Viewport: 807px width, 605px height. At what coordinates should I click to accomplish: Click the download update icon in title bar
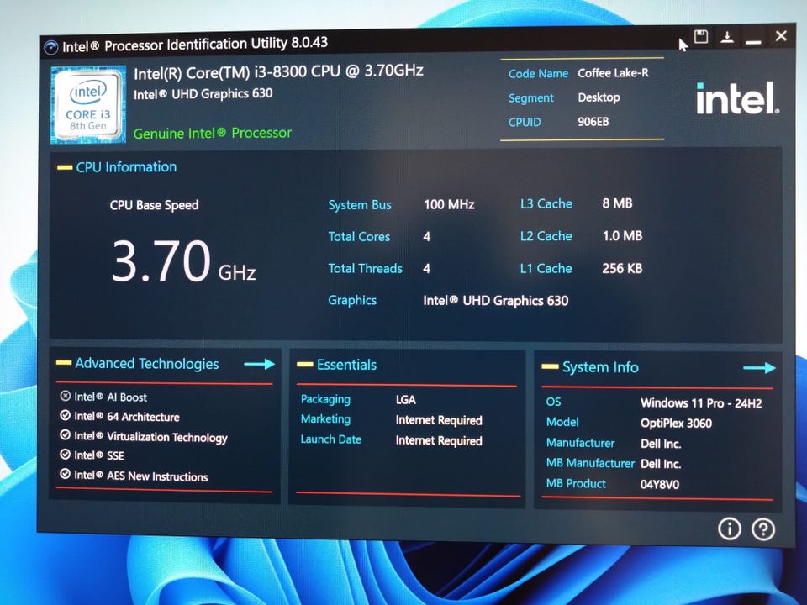click(x=727, y=37)
